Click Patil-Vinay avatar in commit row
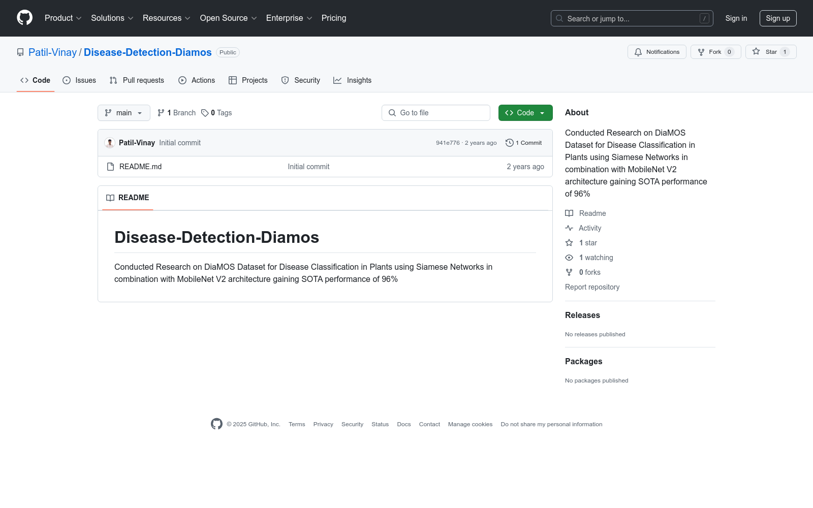Screen dimensions: 813x508 pyautogui.click(x=110, y=143)
